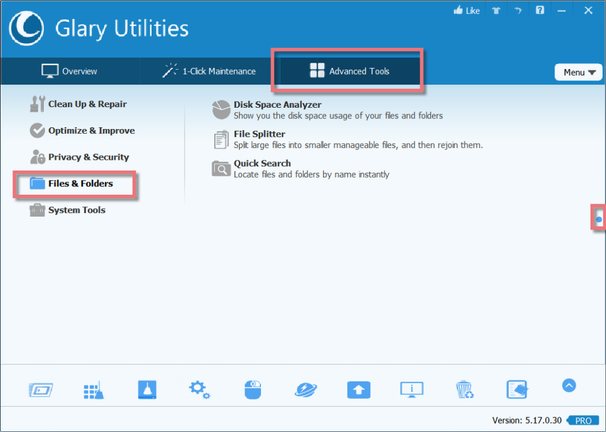Click the mouse-shaped optimizer icon
Image resolution: width=606 pixels, height=432 pixels.
(x=253, y=389)
